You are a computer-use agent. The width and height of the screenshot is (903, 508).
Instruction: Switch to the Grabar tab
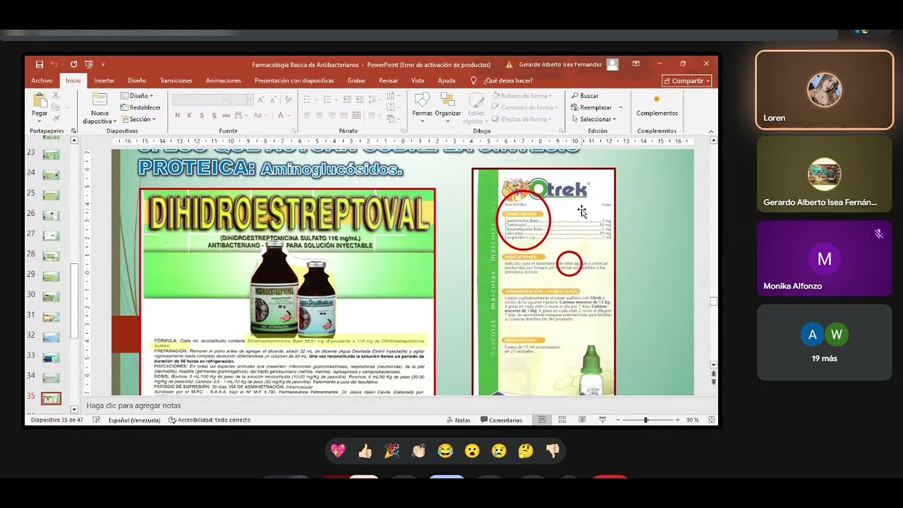[x=356, y=80]
